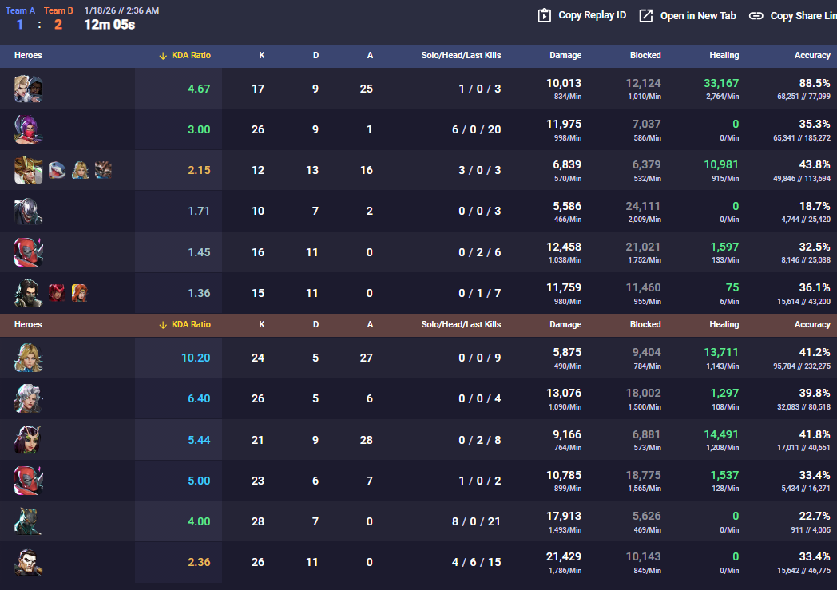Click the 24,111 blocked value
This screenshot has width=837, height=590.
[643, 206]
